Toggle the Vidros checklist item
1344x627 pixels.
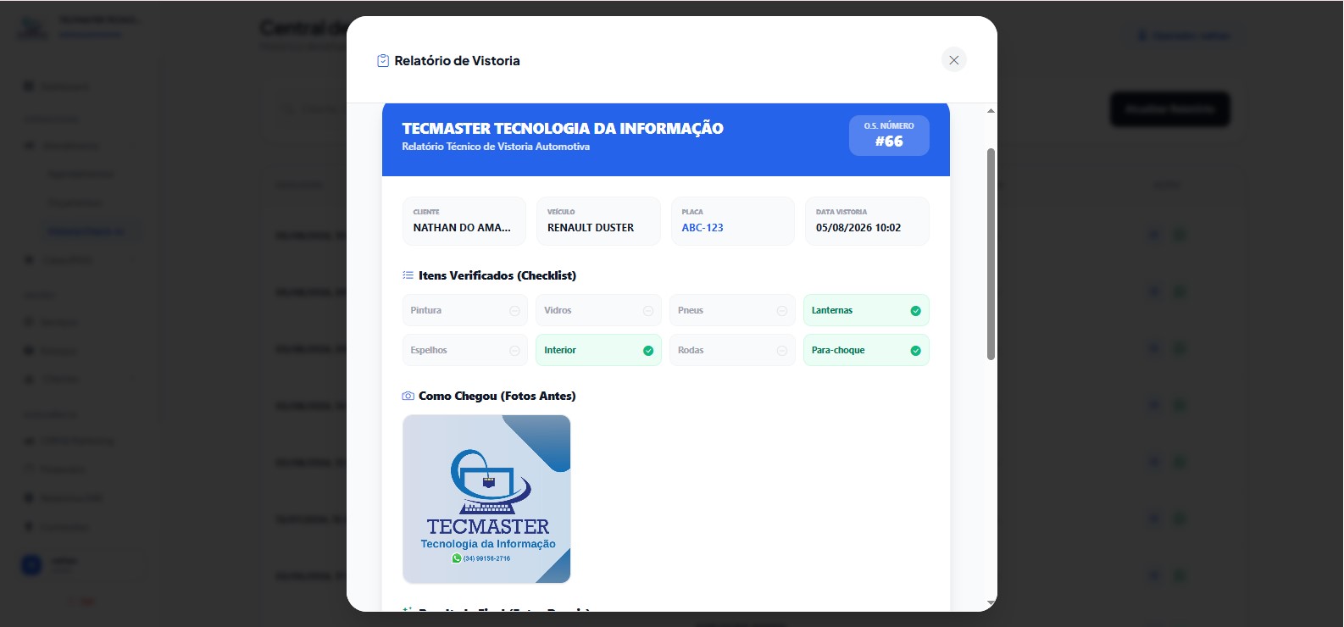[598, 310]
